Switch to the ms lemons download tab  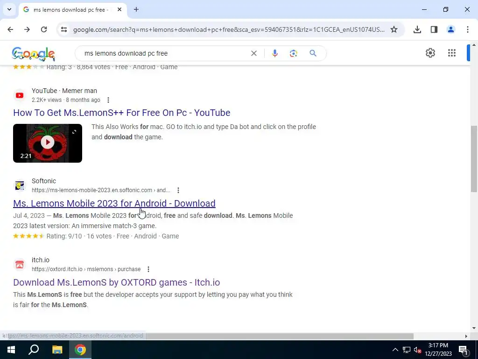72,10
